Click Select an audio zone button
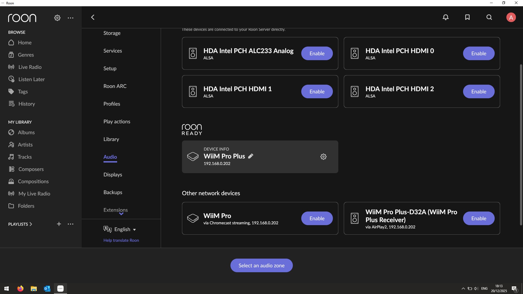This screenshot has width=523, height=294. pyautogui.click(x=261, y=265)
